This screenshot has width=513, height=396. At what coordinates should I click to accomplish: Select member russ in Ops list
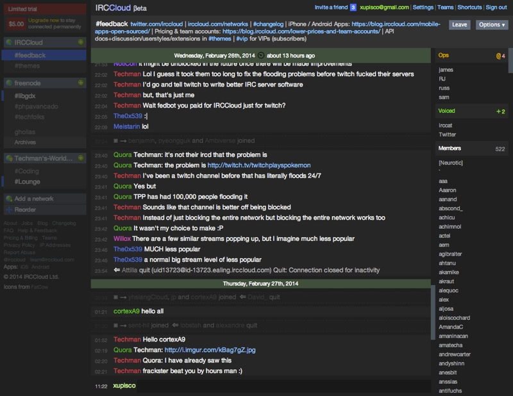(444, 88)
